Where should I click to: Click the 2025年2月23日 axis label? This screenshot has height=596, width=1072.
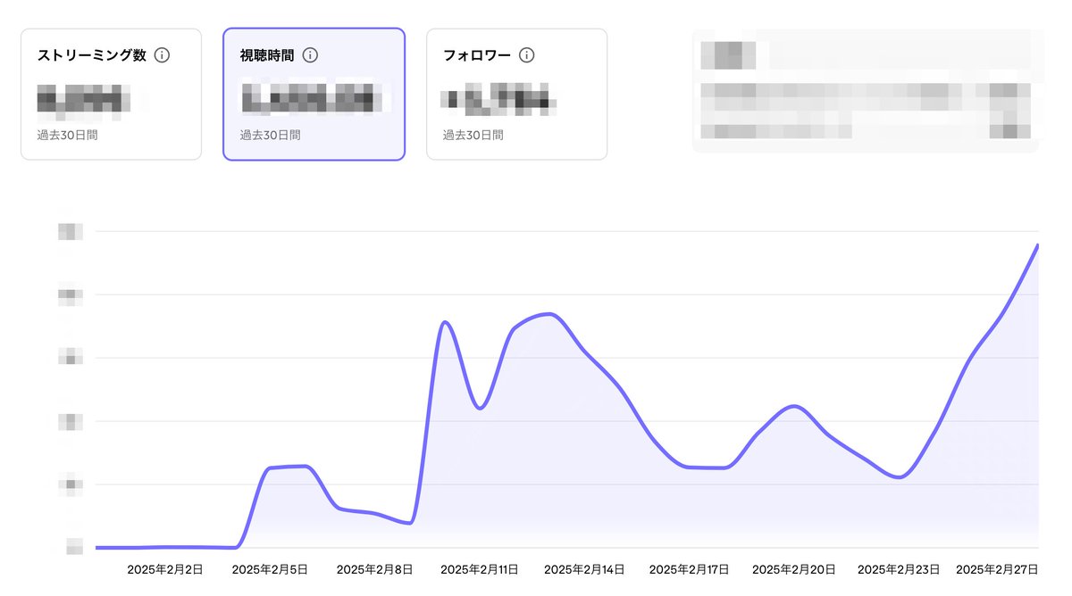899,569
